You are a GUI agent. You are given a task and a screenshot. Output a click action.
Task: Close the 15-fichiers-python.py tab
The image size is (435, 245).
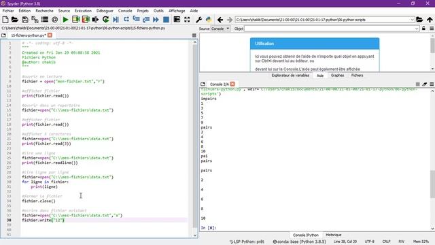point(50,35)
